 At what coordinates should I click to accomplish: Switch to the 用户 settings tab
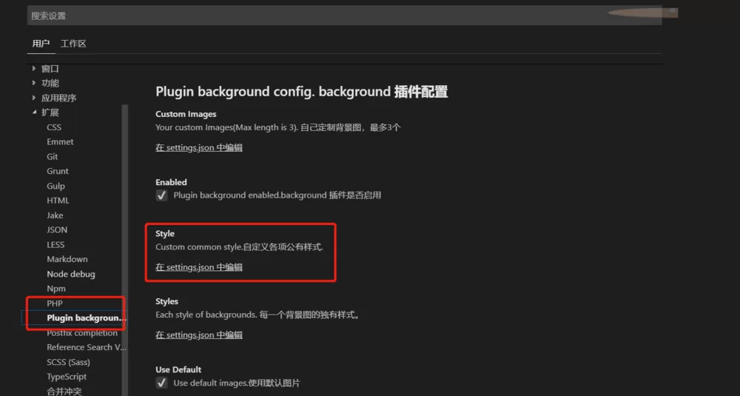tap(41, 44)
